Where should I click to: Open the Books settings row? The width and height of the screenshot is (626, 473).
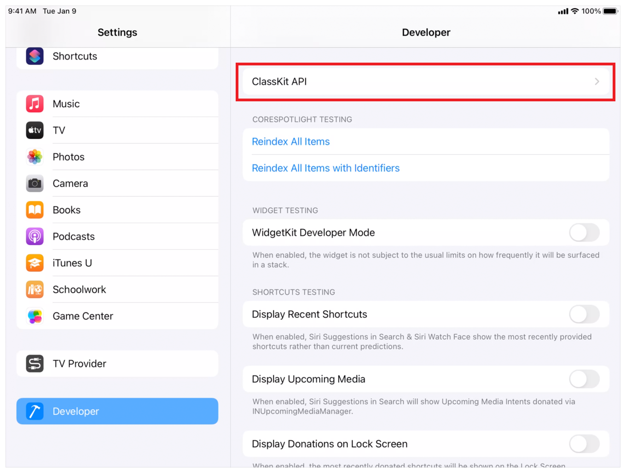coord(117,210)
